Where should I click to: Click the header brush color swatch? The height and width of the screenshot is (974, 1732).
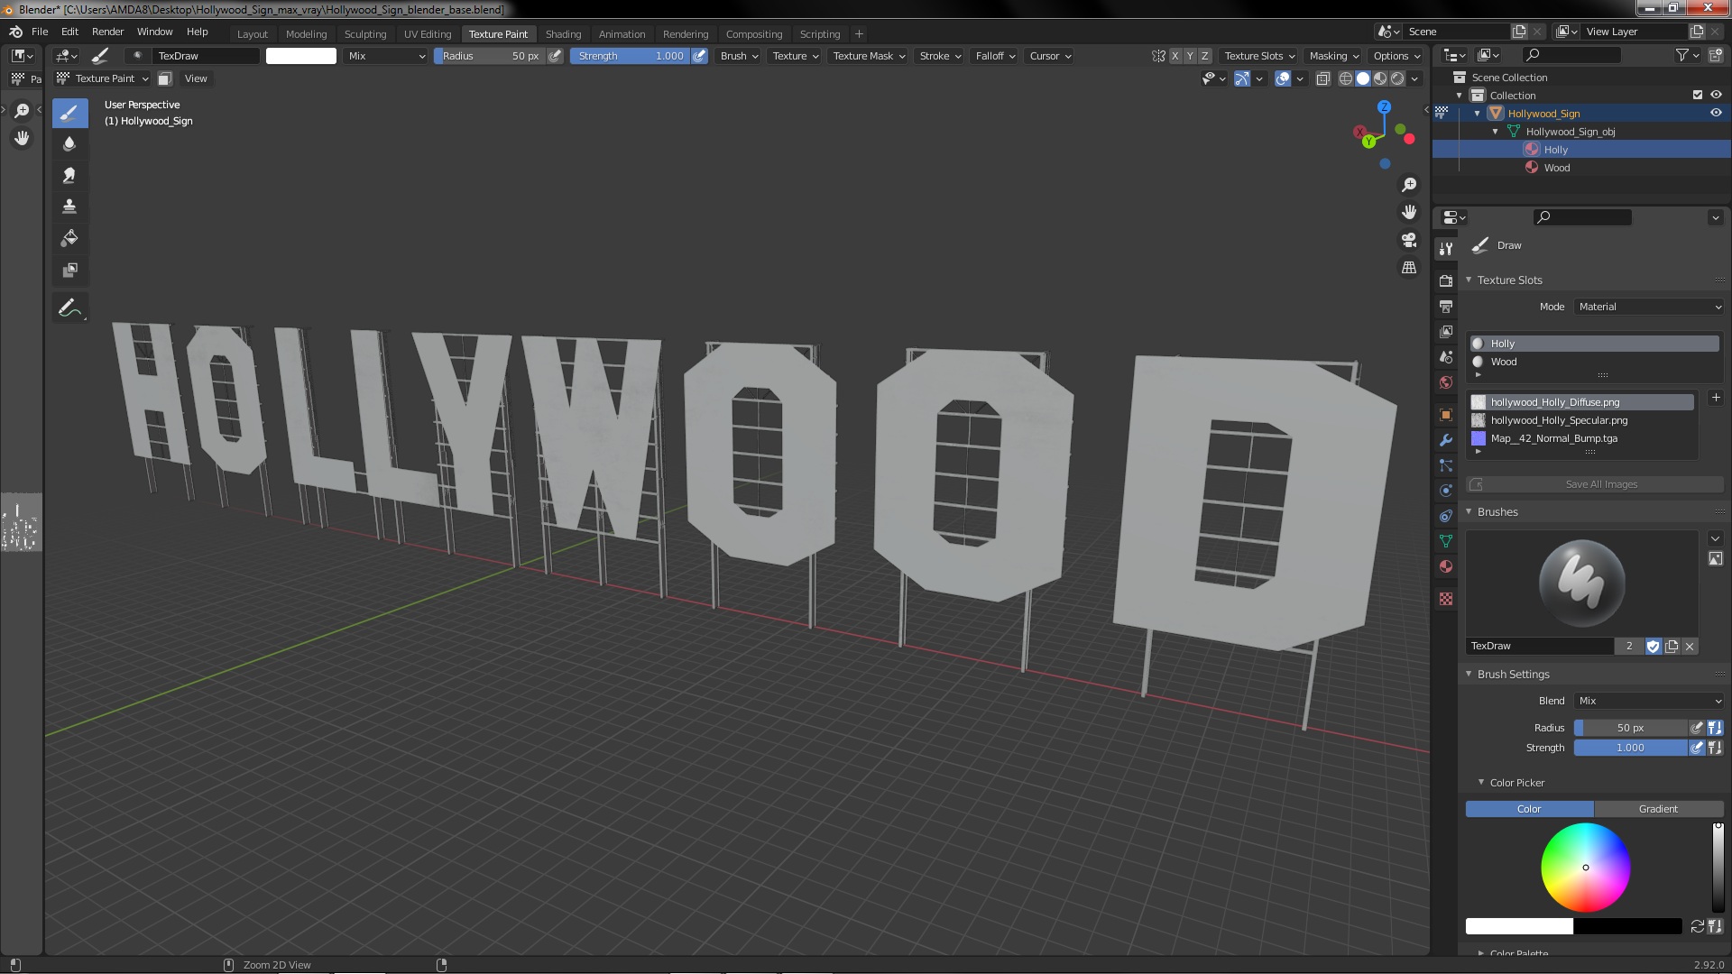pos(301,56)
